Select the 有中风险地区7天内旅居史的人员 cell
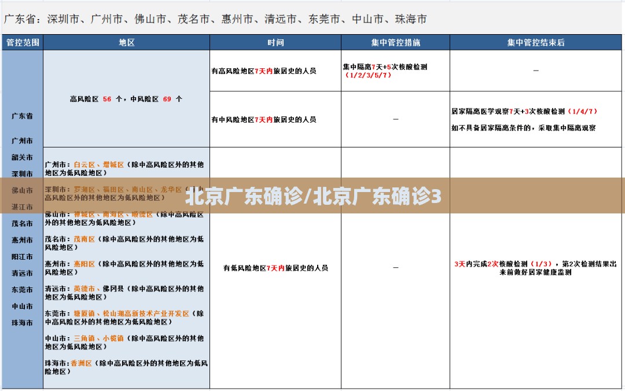 click(264, 119)
